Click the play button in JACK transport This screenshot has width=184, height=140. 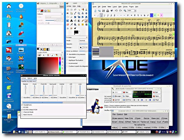coord(142,100)
